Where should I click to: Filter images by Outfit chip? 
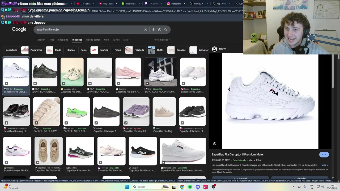pyautogui.click(x=157, y=50)
